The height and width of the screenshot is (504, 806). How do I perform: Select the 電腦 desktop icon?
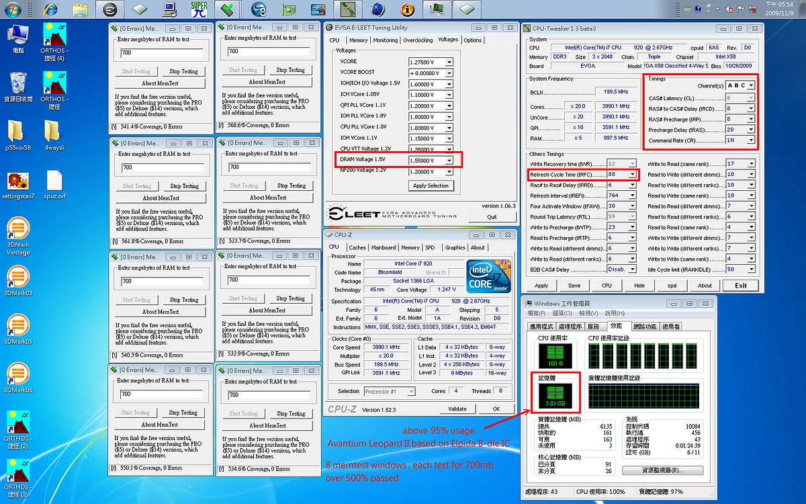18,39
